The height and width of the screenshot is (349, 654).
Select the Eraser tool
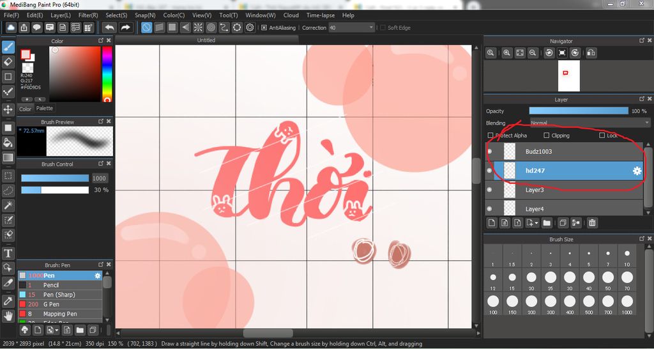point(8,62)
